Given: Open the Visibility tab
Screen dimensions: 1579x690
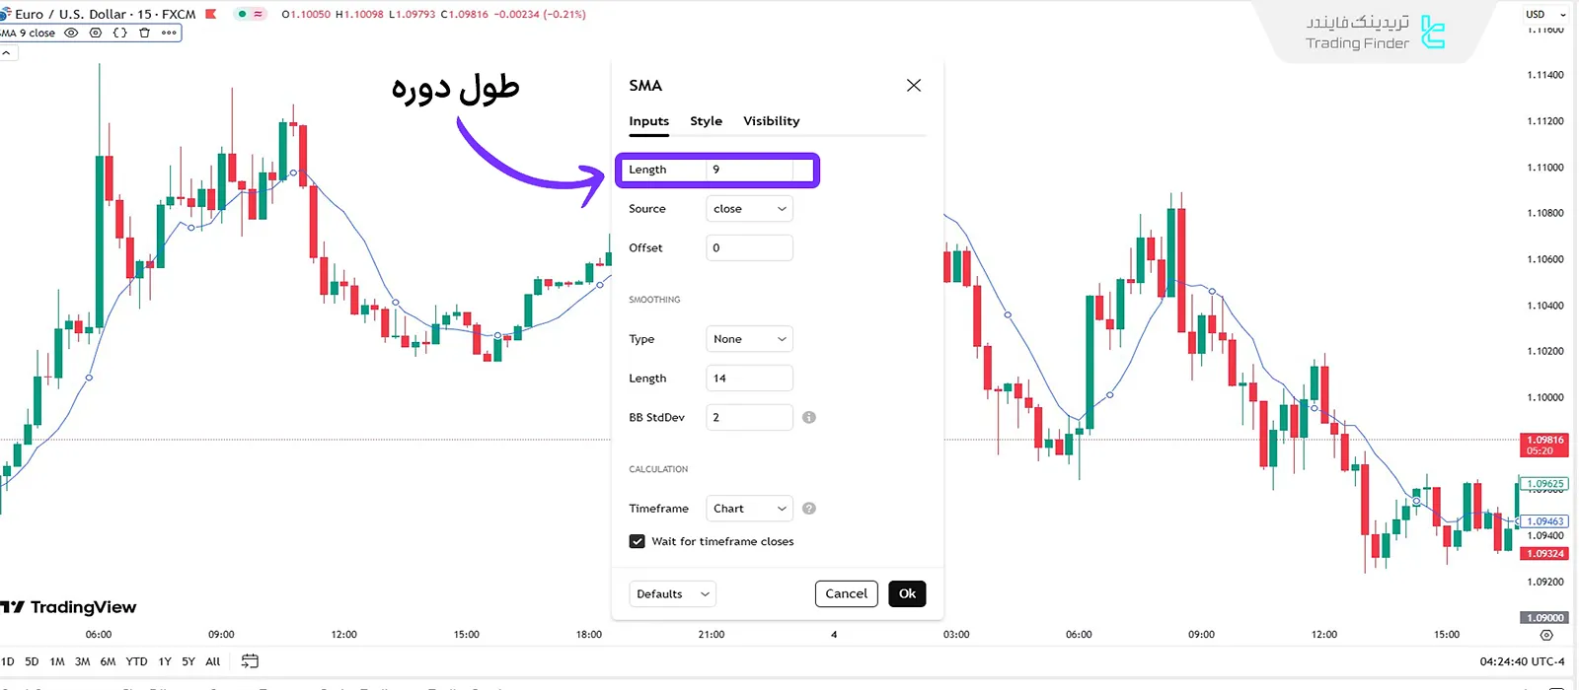Looking at the screenshot, I should (x=771, y=121).
